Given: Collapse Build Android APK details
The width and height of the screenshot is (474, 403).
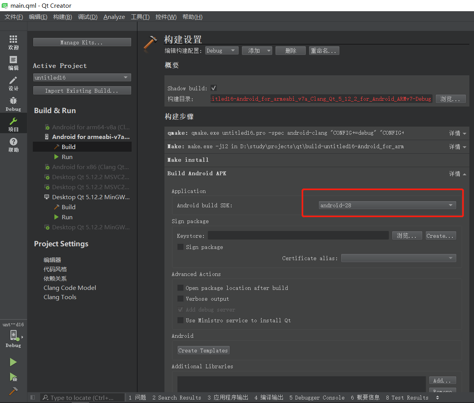Looking at the screenshot, I should [x=458, y=174].
